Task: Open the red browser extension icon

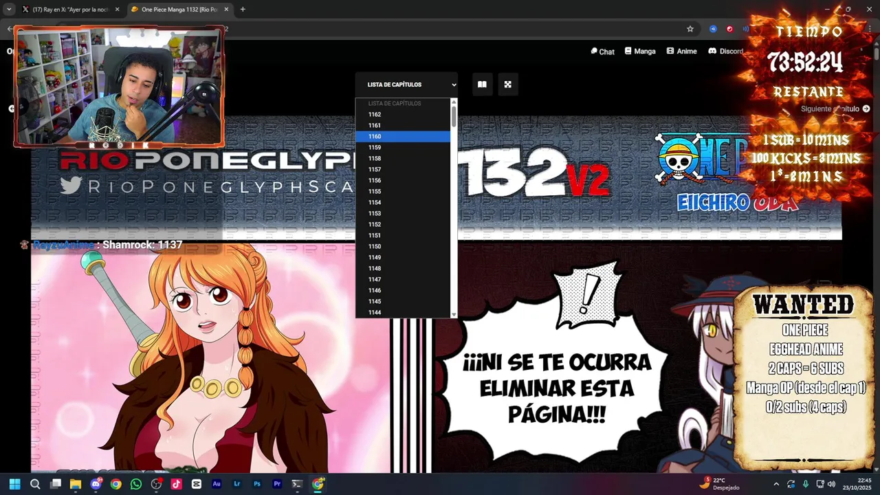Action: point(729,29)
